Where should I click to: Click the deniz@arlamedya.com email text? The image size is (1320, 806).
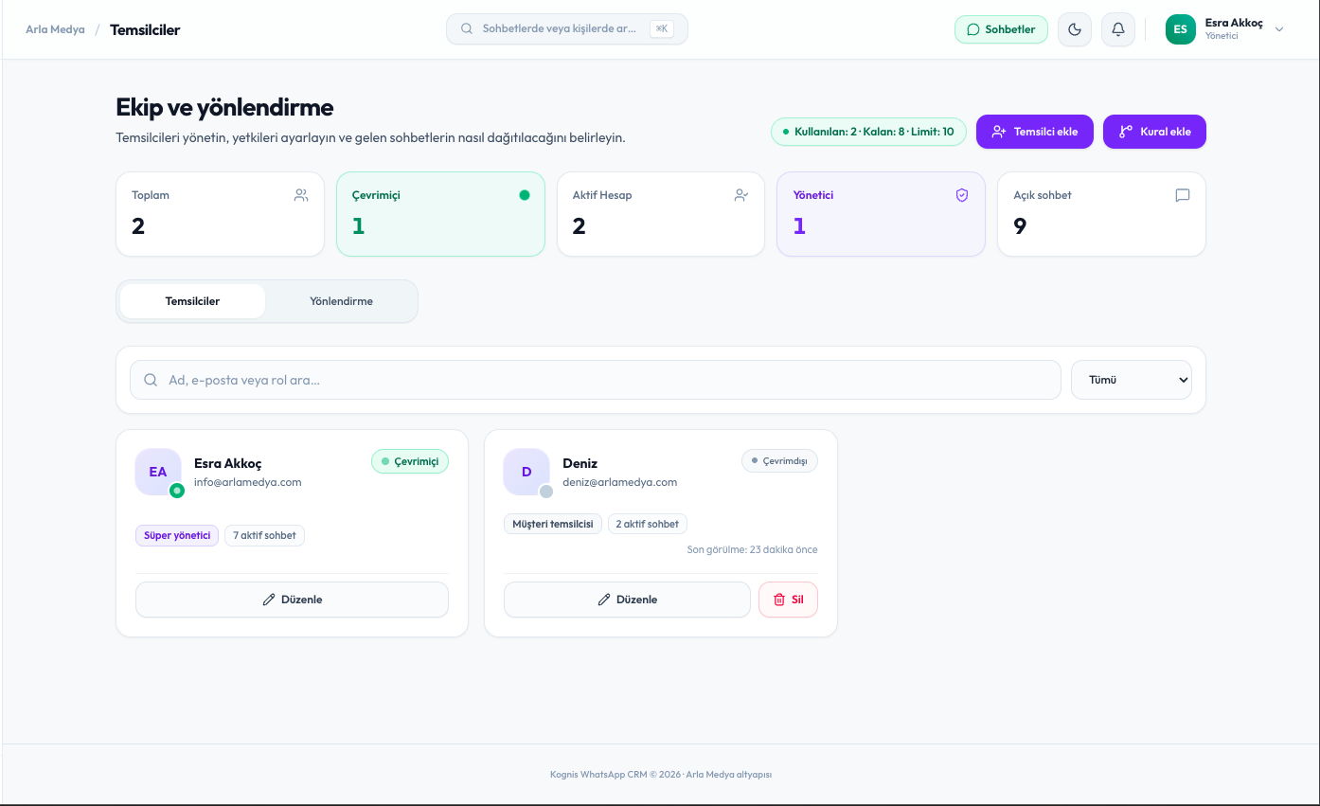point(620,482)
